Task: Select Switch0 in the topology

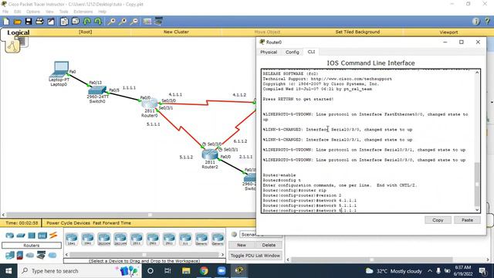Action: (x=97, y=90)
